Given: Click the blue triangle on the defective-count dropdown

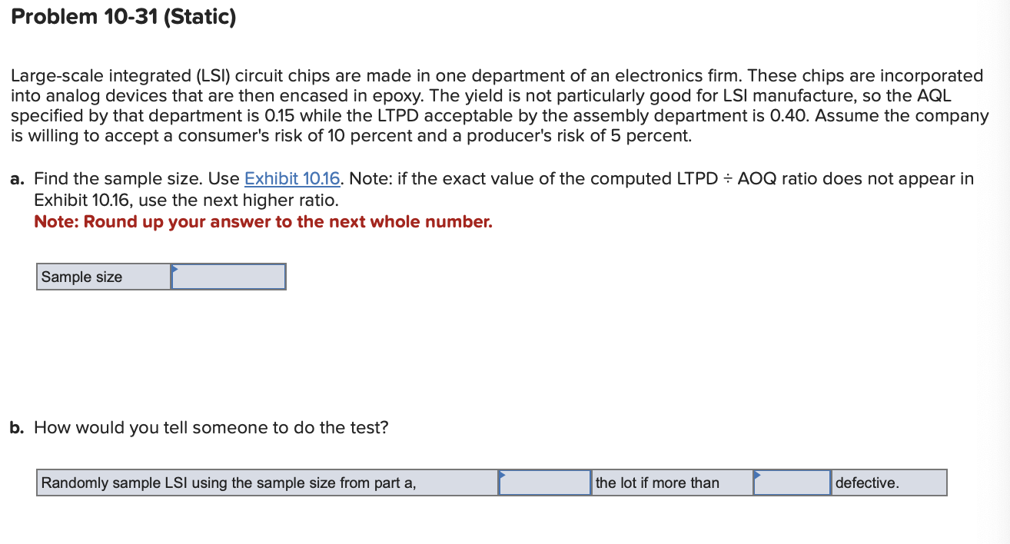Looking at the screenshot, I should [758, 476].
